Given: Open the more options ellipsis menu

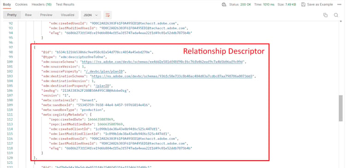Looking at the screenshot, I should (339, 5).
